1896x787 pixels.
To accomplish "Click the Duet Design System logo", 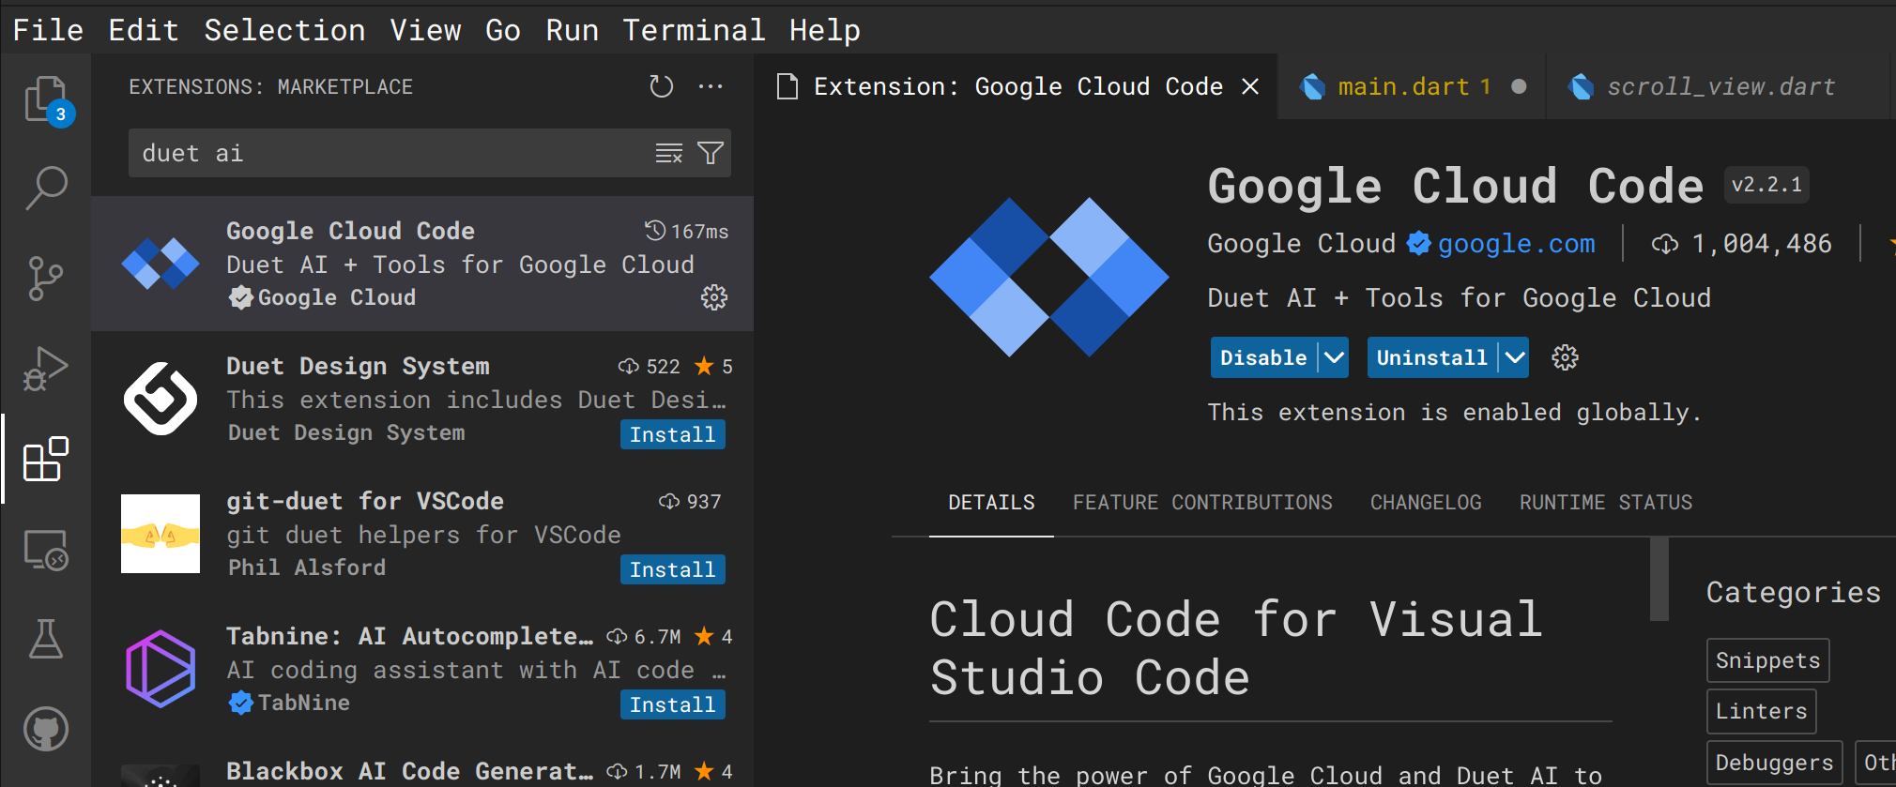I will [x=161, y=399].
